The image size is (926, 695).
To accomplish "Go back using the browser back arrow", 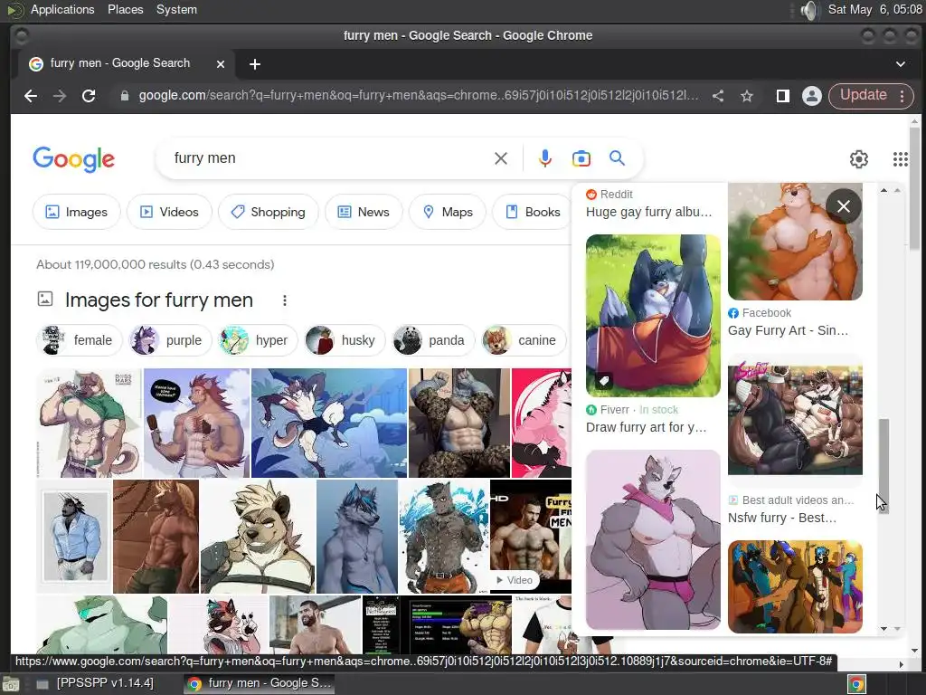I will [31, 96].
